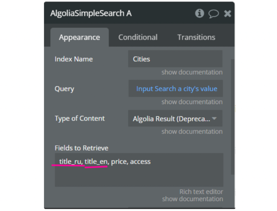
Task: Show documentation for Type of Content
Action: click(x=192, y=131)
